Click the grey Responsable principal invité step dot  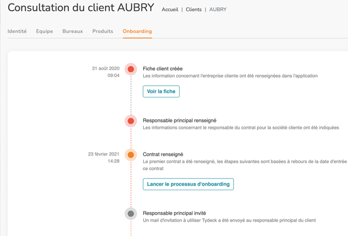tap(131, 213)
